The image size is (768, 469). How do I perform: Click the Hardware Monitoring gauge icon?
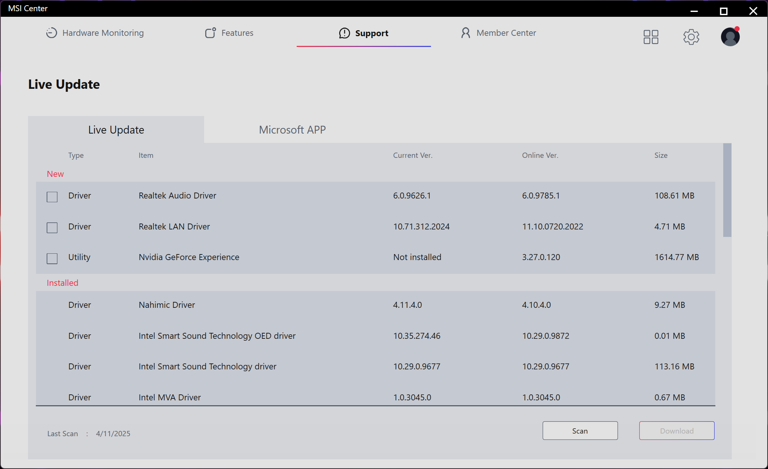coord(51,33)
